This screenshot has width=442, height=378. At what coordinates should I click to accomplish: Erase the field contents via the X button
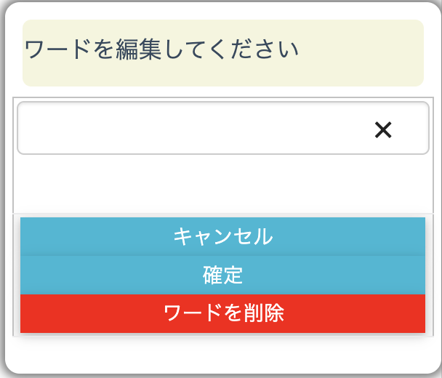pos(383,129)
